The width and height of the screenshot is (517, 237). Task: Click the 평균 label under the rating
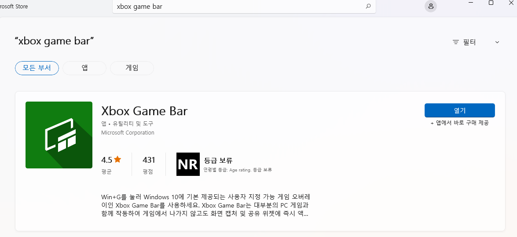tap(106, 171)
